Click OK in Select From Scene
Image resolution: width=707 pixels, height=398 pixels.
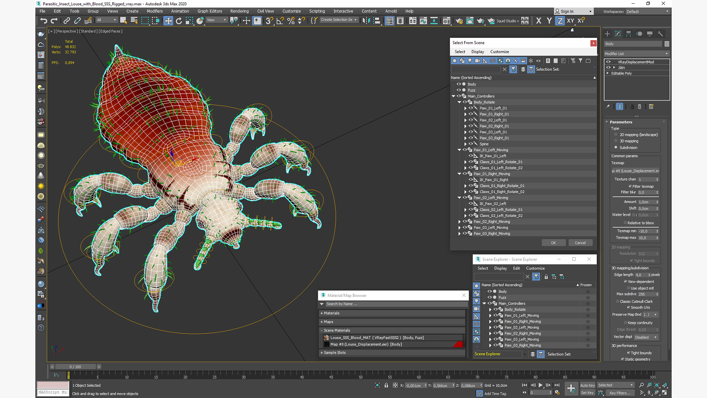pyautogui.click(x=553, y=243)
